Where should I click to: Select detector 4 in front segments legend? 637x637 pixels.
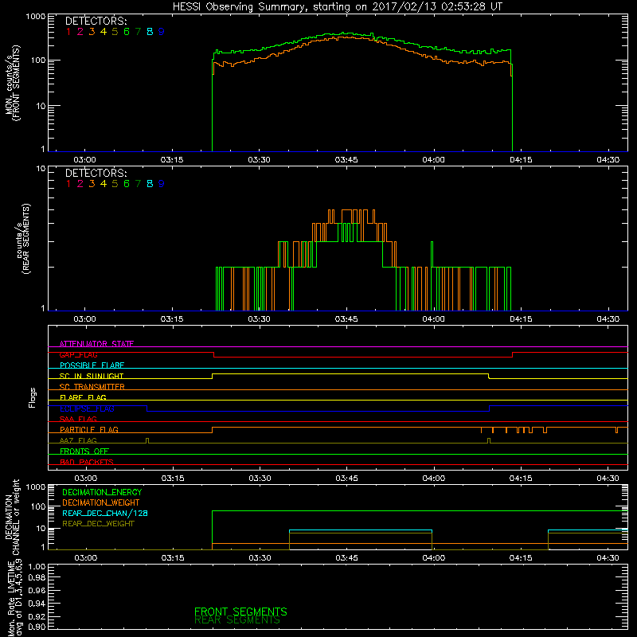click(104, 32)
